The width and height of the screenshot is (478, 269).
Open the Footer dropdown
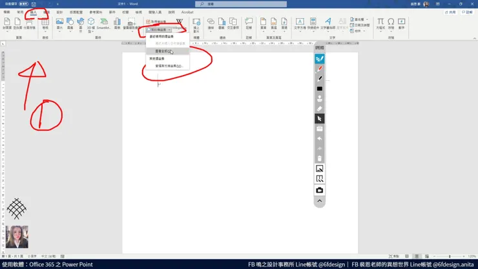273,24
